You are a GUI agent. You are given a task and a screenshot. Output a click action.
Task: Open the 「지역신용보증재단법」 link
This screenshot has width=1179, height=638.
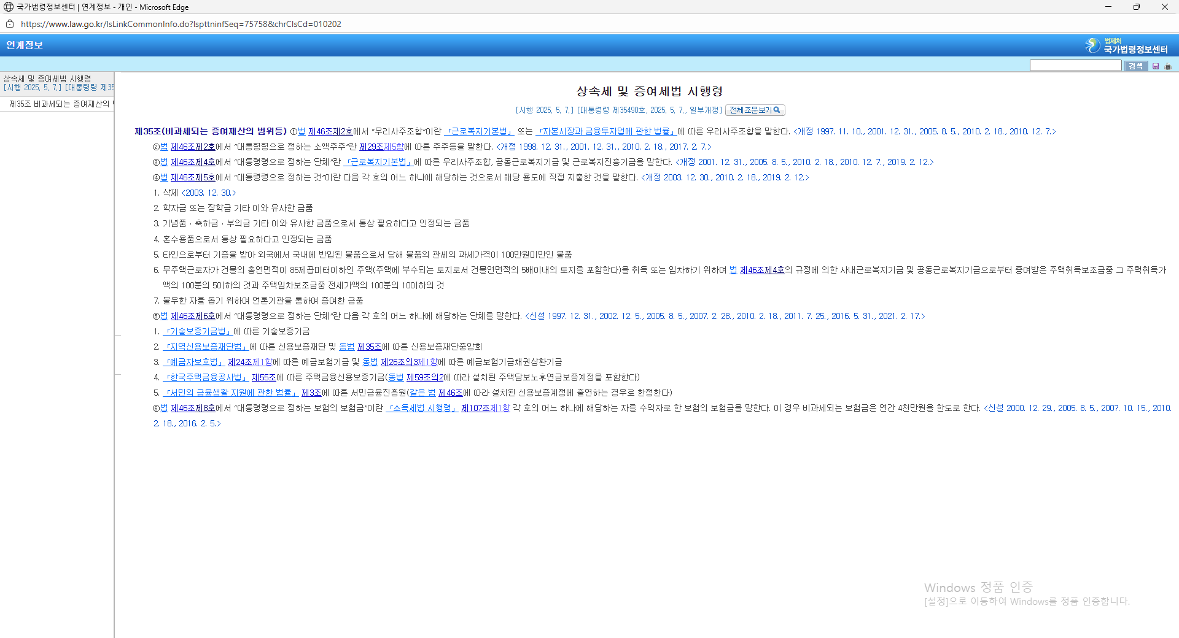(x=206, y=347)
